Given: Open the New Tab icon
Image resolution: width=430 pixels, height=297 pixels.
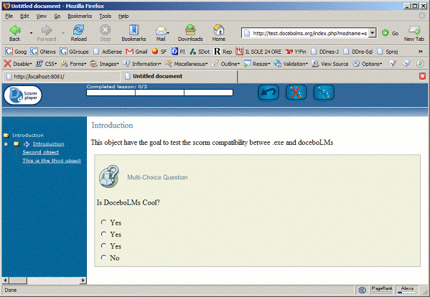Looking at the screenshot, I should [x=413, y=34].
